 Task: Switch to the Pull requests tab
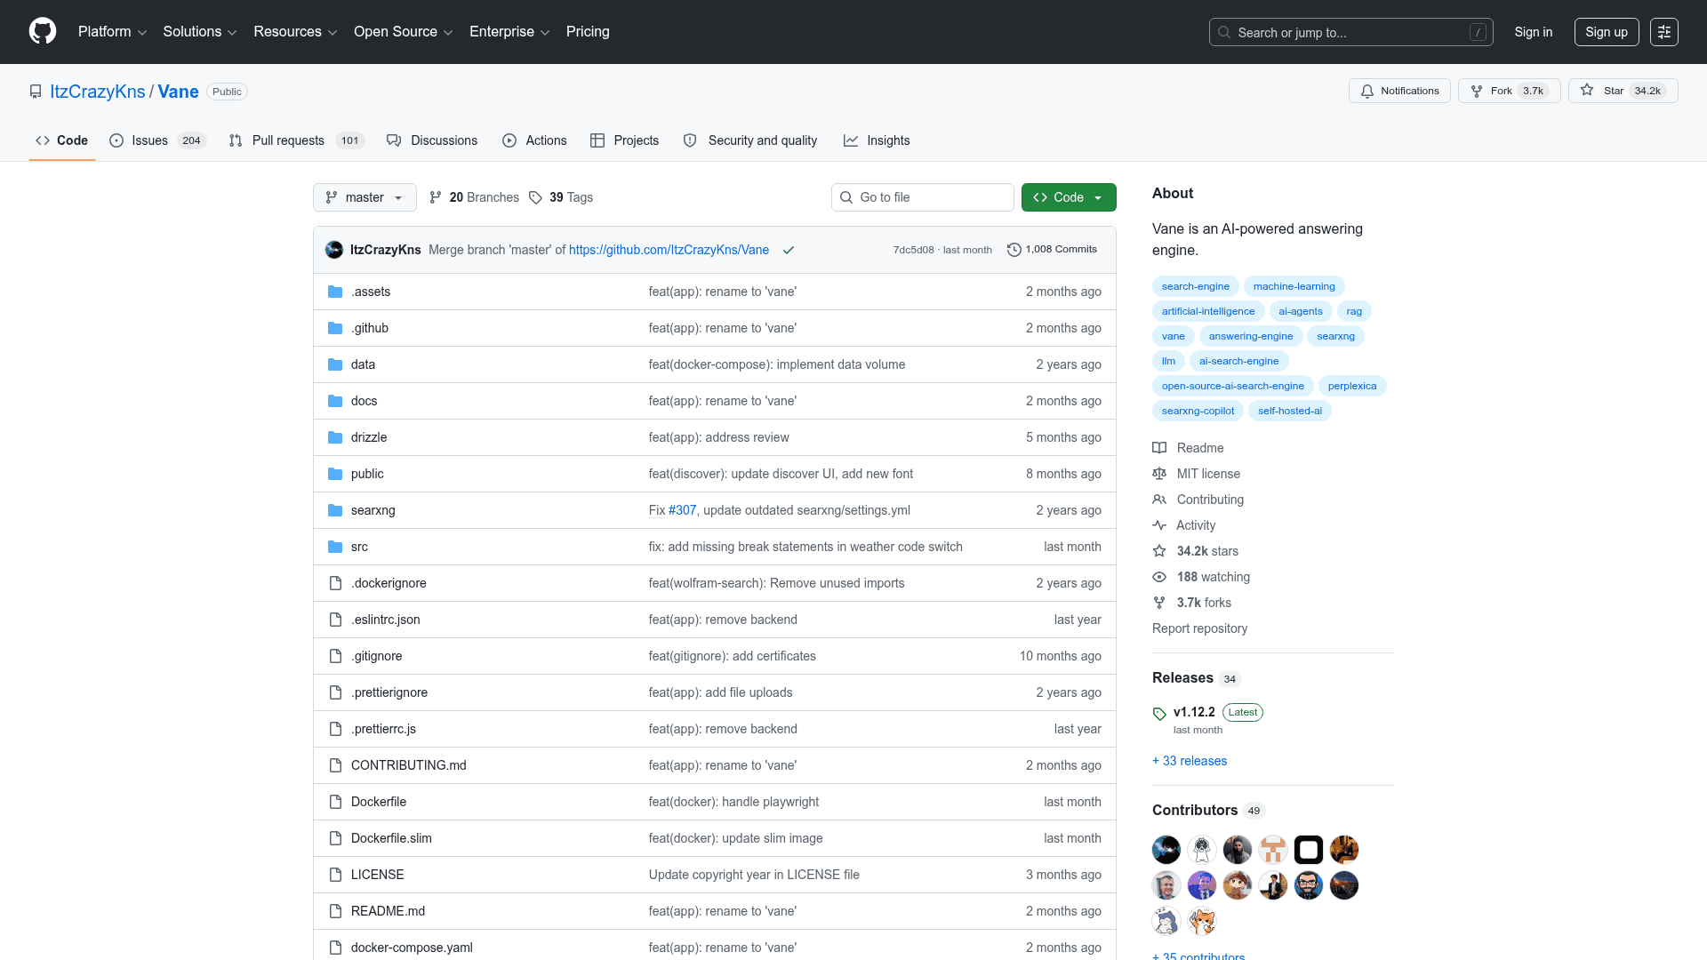(x=296, y=140)
